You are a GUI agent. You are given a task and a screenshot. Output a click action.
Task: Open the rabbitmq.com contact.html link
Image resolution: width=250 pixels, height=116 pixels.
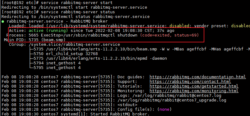190,82
